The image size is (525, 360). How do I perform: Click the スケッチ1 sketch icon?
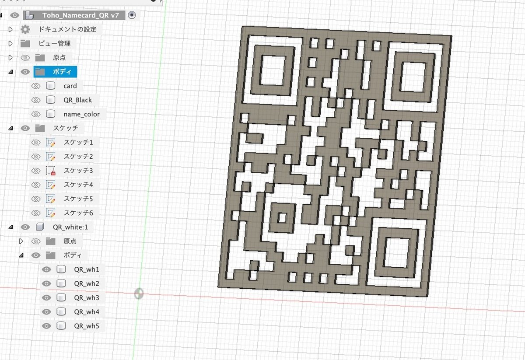point(50,143)
